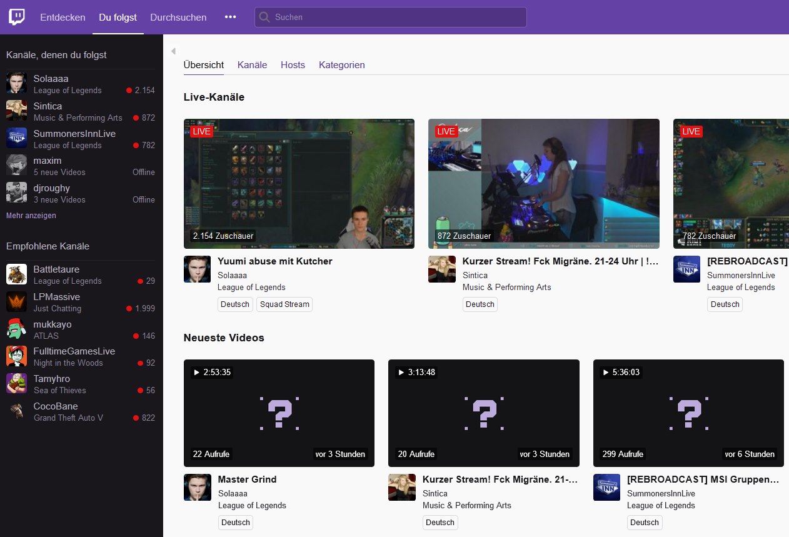Click FulltimeGamesLive avatar in sidebar
Viewport: 789px width, 537px height.
coord(16,356)
